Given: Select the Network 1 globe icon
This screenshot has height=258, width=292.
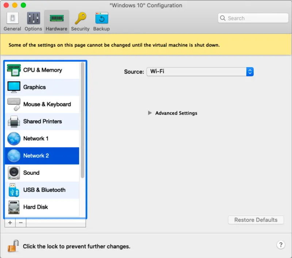Looking at the screenshot, I should 14,138.
